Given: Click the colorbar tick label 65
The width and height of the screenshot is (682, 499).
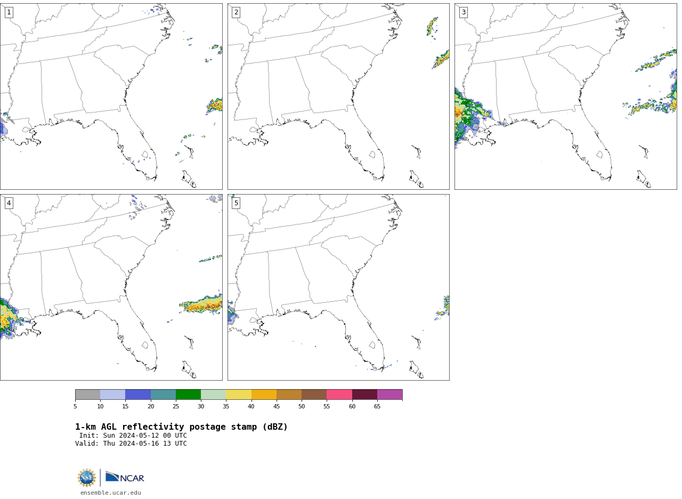Looking at the screenshot, I should (x=377, y=407).
